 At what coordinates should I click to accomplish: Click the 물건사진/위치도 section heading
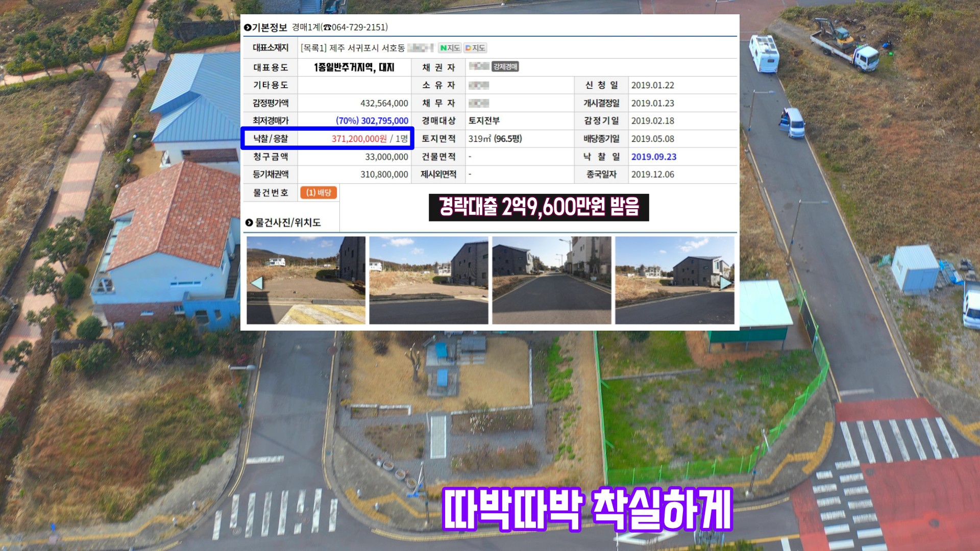(x=288, y=222)
